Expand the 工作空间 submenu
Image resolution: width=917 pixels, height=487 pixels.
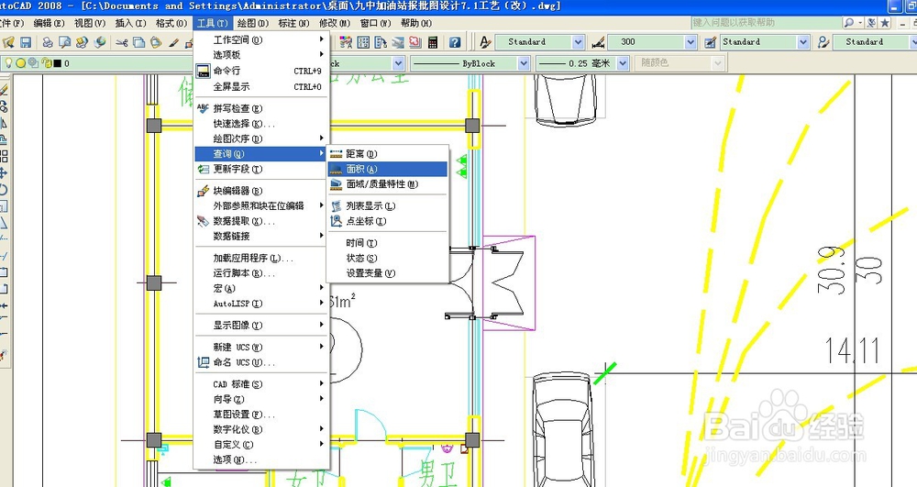pos(261,39)
